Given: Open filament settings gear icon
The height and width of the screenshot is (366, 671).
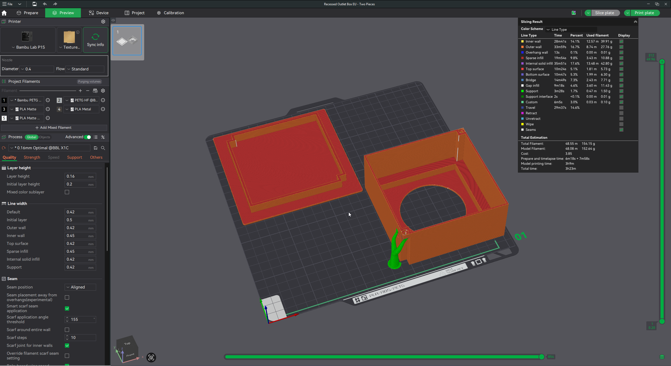Looking at the screenshot, I should [x=103, y=91].
